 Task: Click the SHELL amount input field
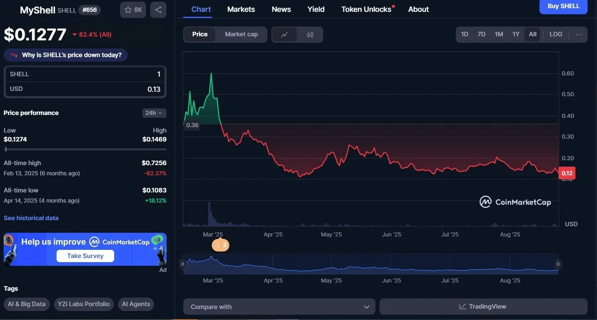85,74
